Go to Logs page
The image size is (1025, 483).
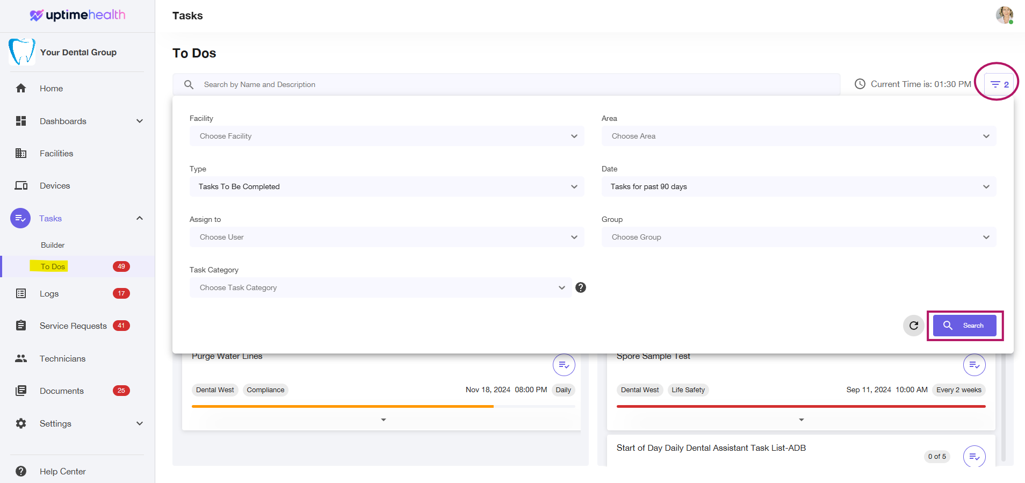pyautogui.click(x=49, y=293)
